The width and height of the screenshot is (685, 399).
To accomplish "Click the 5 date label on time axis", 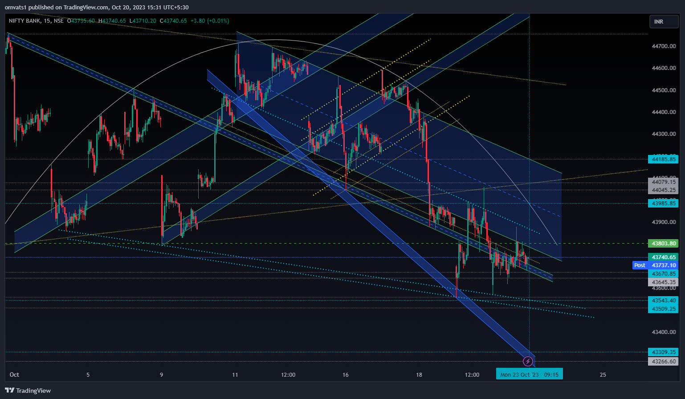I will tap(88, 375).
